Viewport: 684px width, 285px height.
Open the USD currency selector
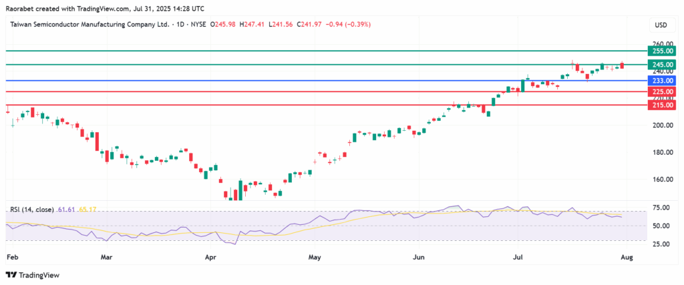coord(659,25)
